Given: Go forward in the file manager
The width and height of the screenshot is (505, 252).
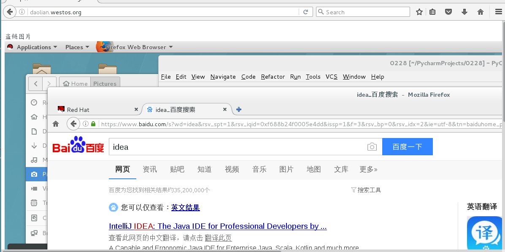Looking at the screenshot, I should pos(49,84).
